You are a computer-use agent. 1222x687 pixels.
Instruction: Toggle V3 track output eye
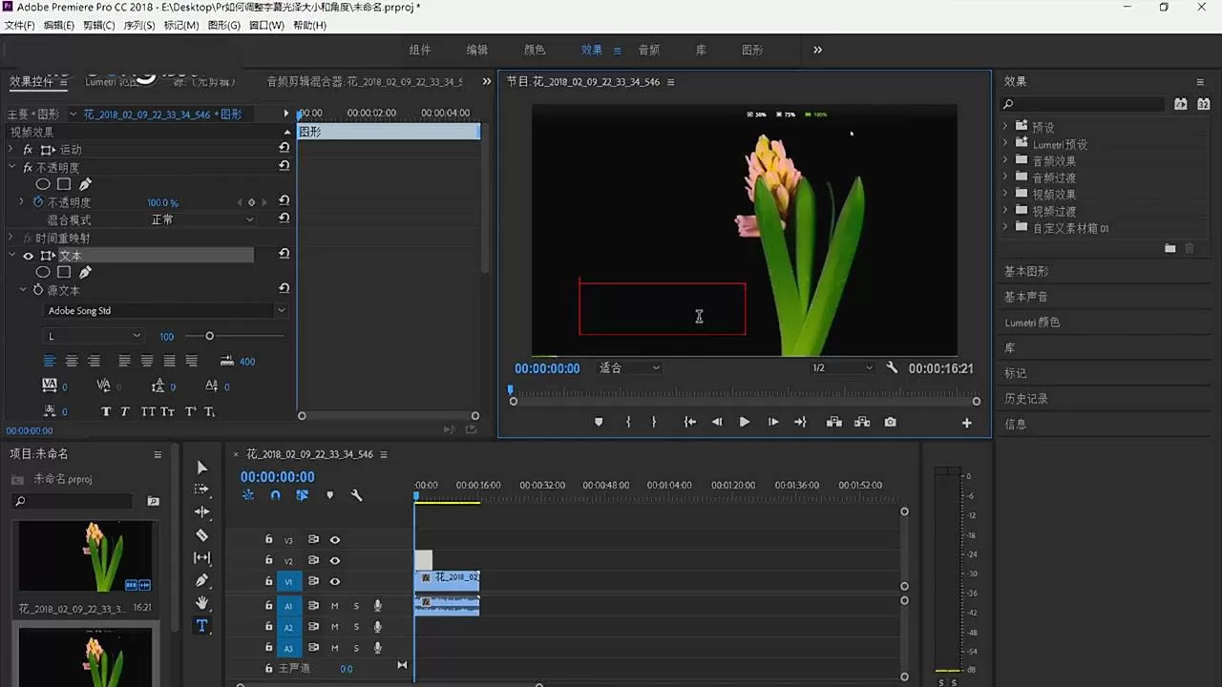click(335, 540)
